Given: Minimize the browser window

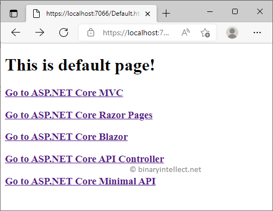Looking at the screenshot, I should pyautogui.click(x=210, y=12).
